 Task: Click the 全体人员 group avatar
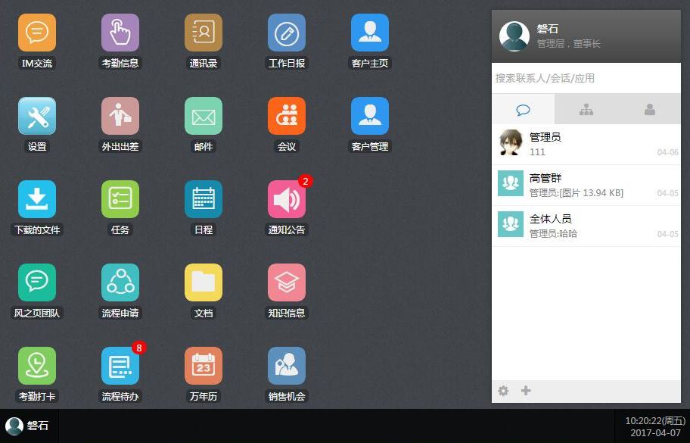511,224
